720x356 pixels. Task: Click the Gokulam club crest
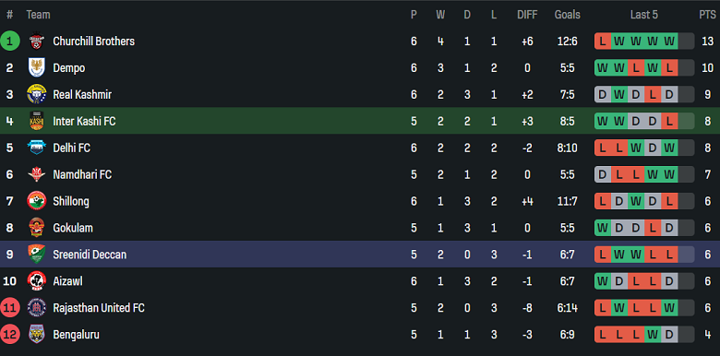[x=36, y=228]
